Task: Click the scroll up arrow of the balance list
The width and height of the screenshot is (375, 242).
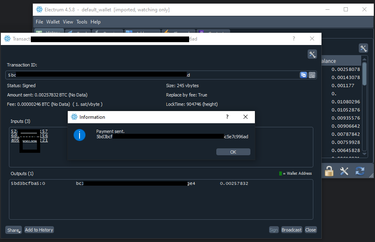Action: point(364,59)
